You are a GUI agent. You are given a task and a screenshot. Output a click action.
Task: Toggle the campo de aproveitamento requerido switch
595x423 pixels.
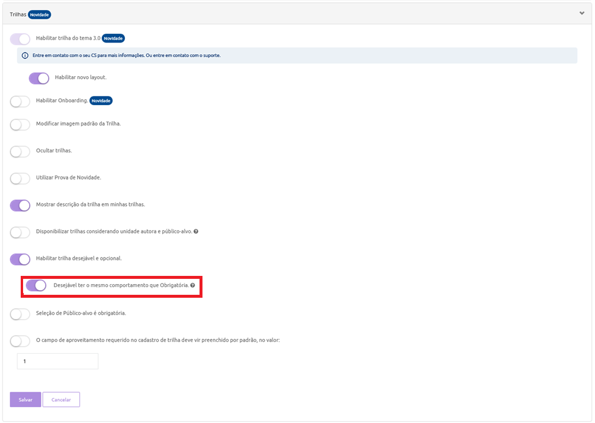tap(20, 341)
